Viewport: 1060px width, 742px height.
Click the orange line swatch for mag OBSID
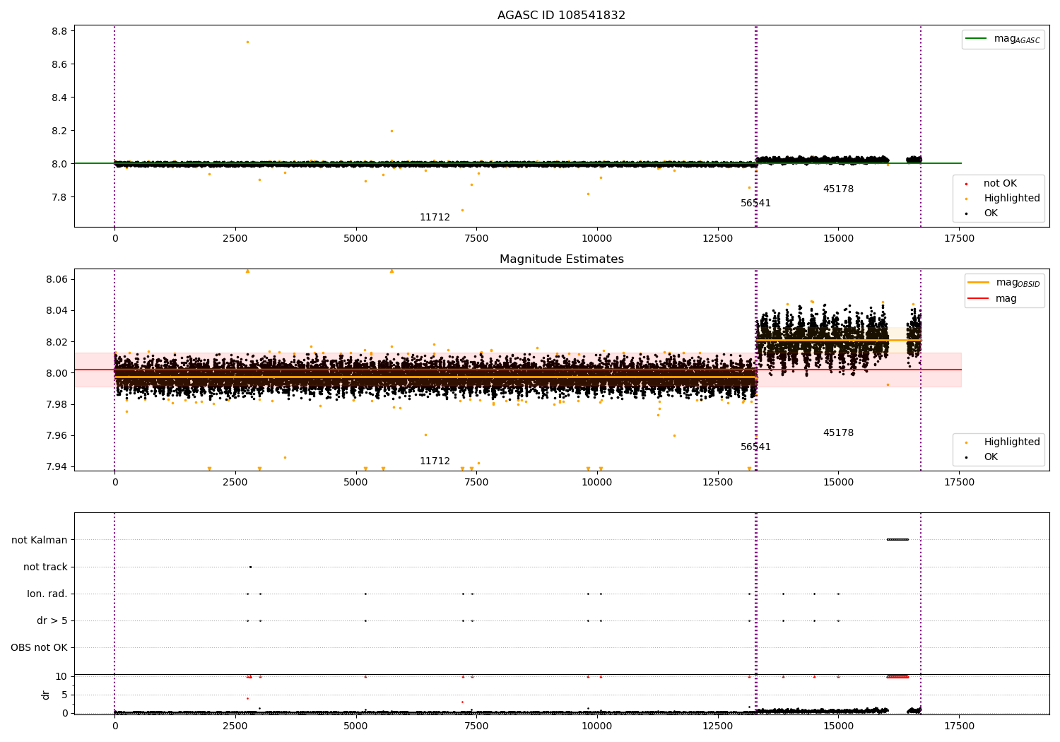tap(979, 283)
